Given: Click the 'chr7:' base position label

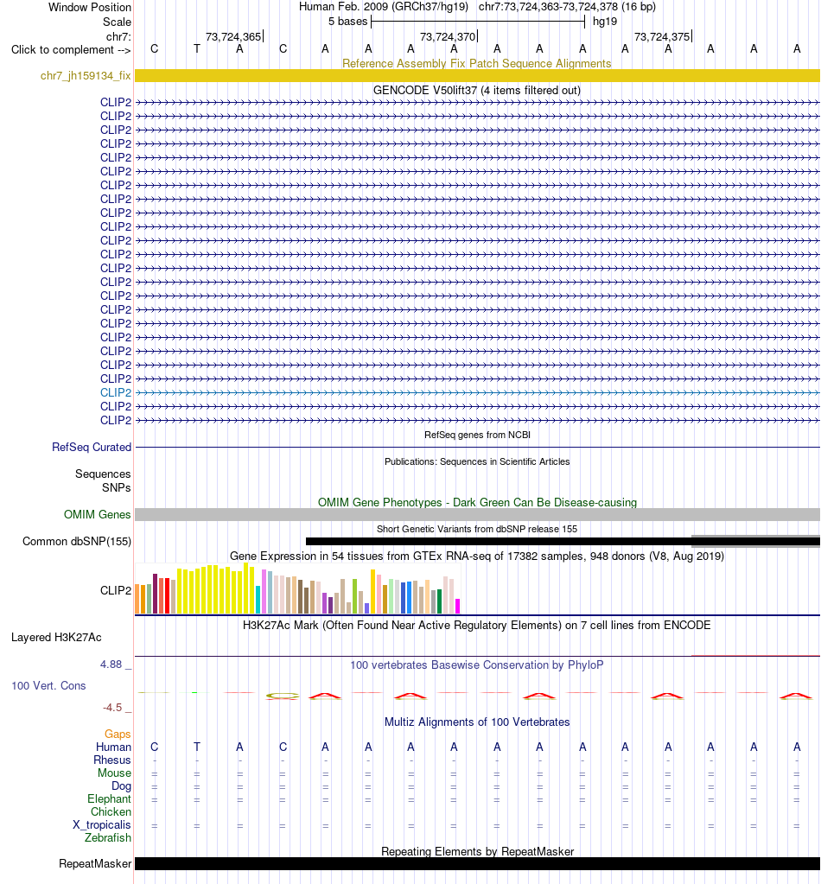Looking at the screenshot, I should click(118, 36).
